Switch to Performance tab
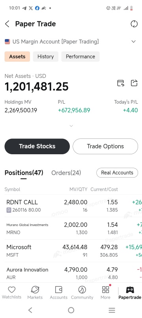 tap(80, 57)
